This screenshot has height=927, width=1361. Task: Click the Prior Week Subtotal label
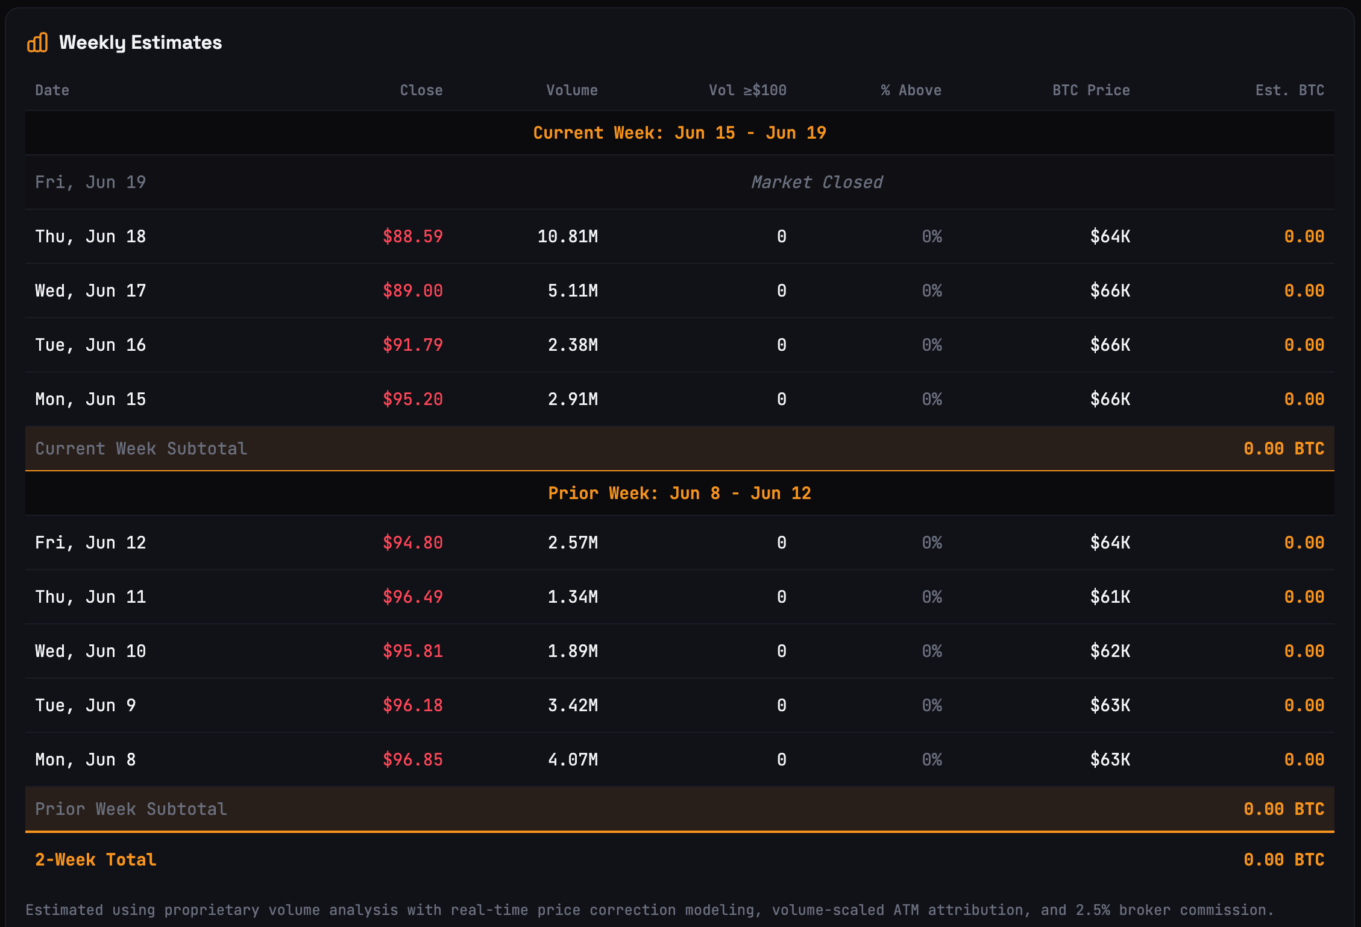pos(131,809)
